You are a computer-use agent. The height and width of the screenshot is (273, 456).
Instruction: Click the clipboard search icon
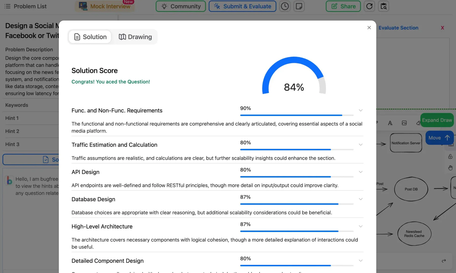point(383,6)
